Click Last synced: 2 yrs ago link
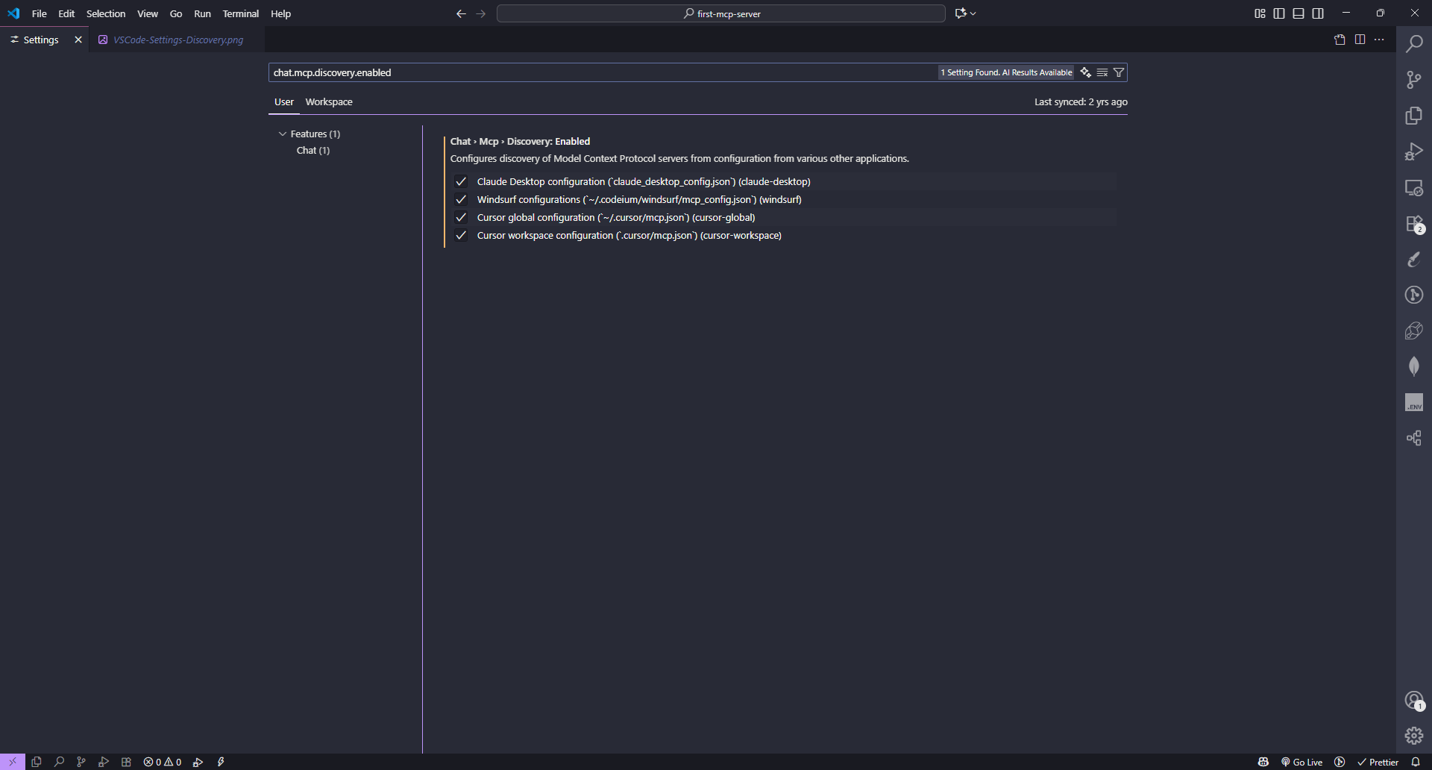The height and width of the screenshot is (770, 1432). click(1081, 101)
